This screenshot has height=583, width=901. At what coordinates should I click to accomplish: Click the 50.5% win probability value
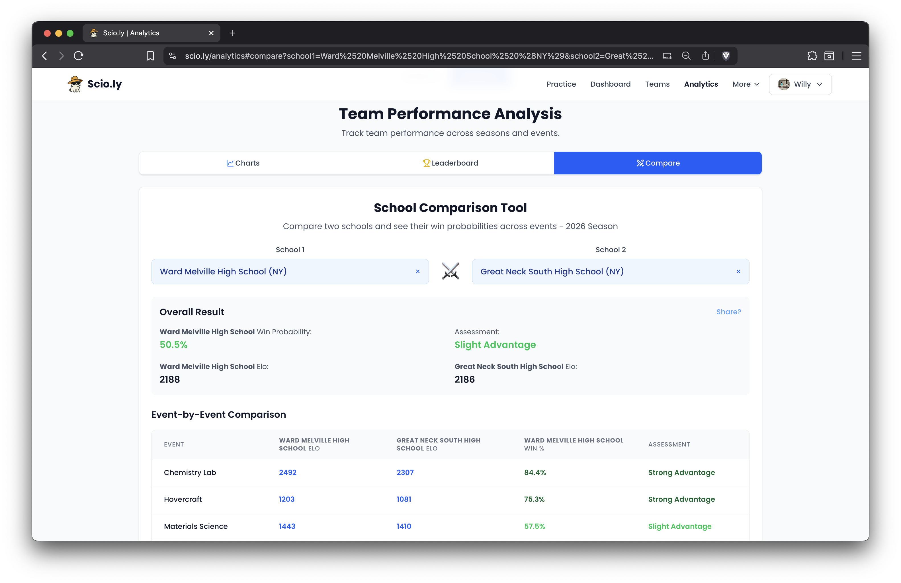(173, 345)
